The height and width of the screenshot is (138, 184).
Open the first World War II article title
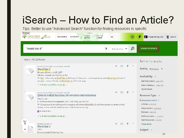(x=44, y=69)
